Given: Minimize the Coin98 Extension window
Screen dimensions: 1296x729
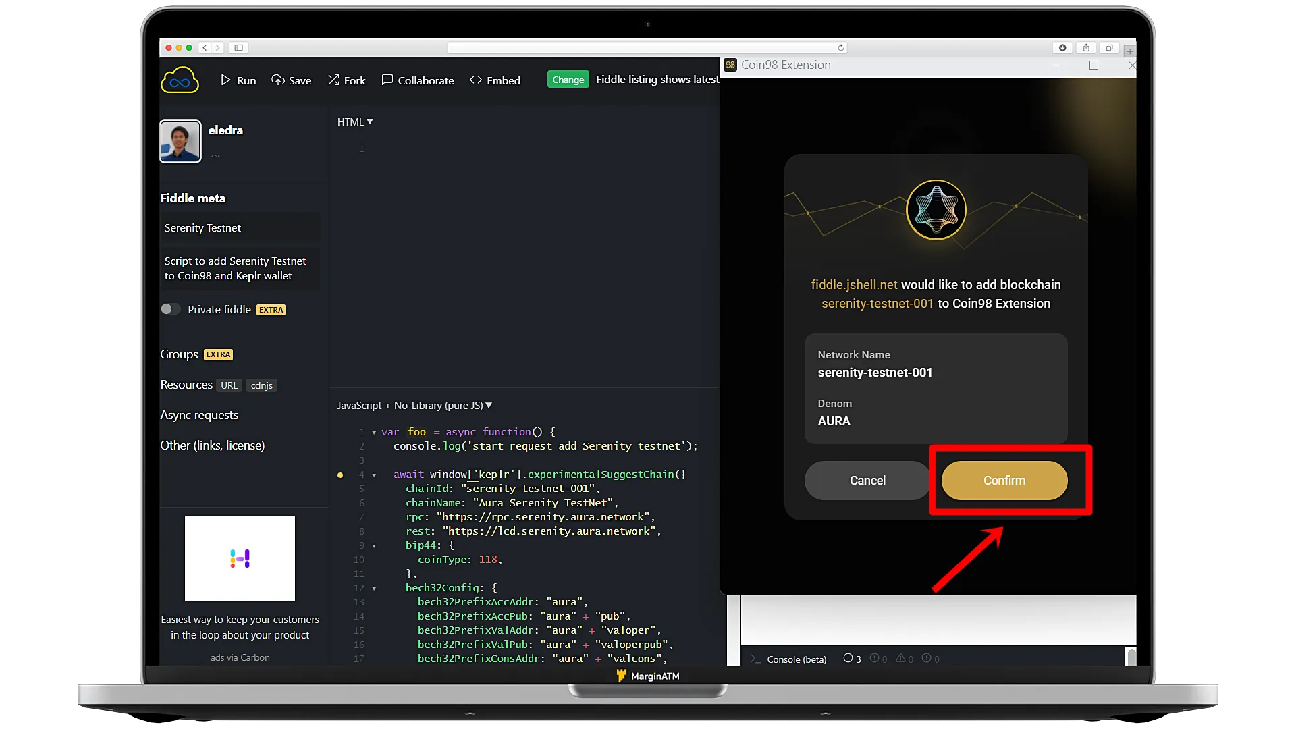Looking at the screenshot, I should tap(1056, 65).
